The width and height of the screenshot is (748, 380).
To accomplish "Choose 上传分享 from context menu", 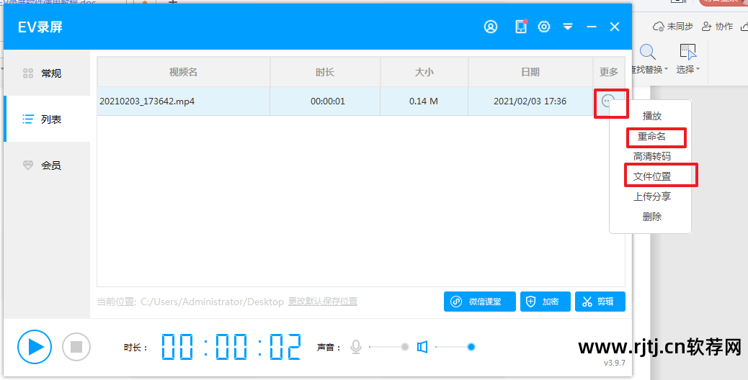I will (x=651, y=196).
